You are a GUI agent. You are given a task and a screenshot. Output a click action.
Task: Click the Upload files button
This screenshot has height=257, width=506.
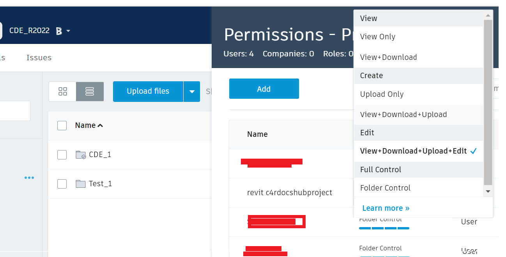148,91
